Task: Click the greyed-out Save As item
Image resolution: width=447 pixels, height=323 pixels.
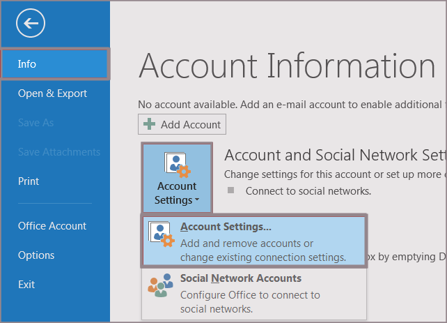Action: click(x=36, y=123)
